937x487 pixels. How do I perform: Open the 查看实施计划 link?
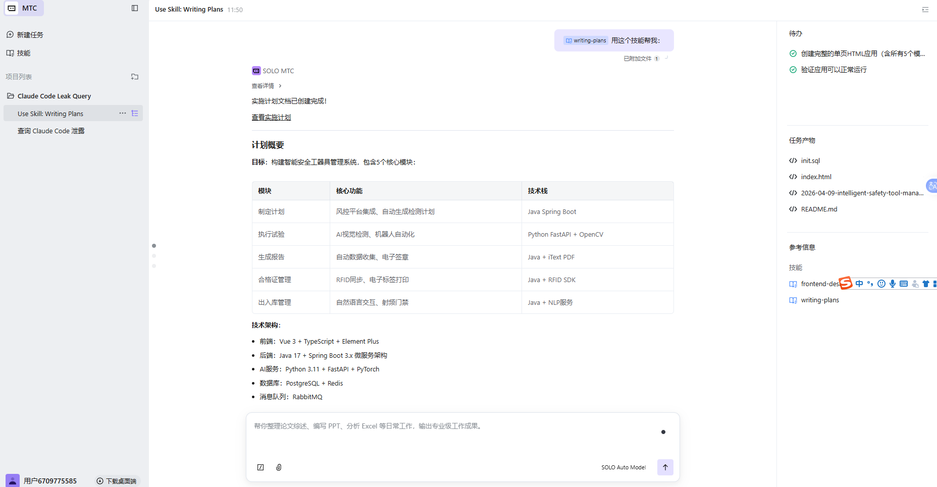pos(271,117)
